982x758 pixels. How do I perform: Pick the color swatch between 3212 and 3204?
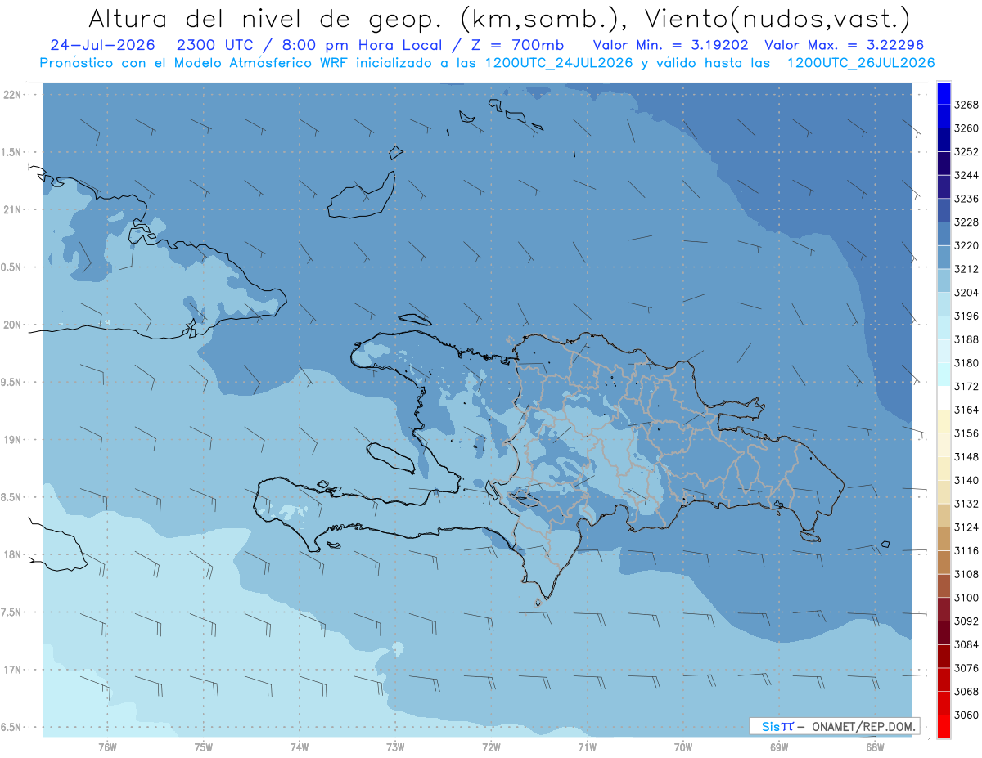pos(944,281)
